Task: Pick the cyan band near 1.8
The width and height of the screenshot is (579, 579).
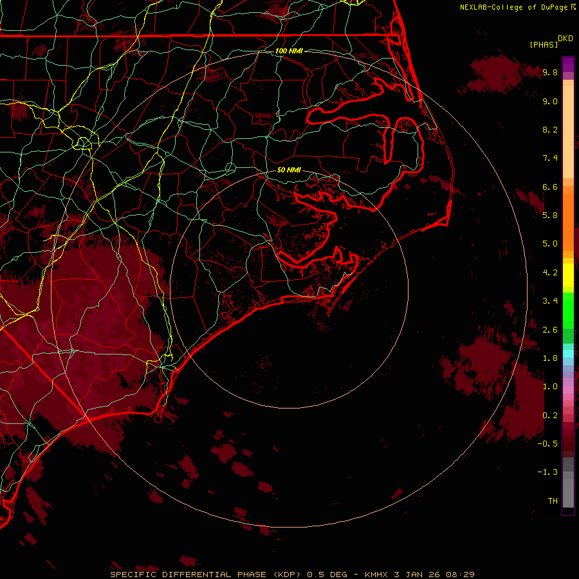Action: tap(568, 354)
